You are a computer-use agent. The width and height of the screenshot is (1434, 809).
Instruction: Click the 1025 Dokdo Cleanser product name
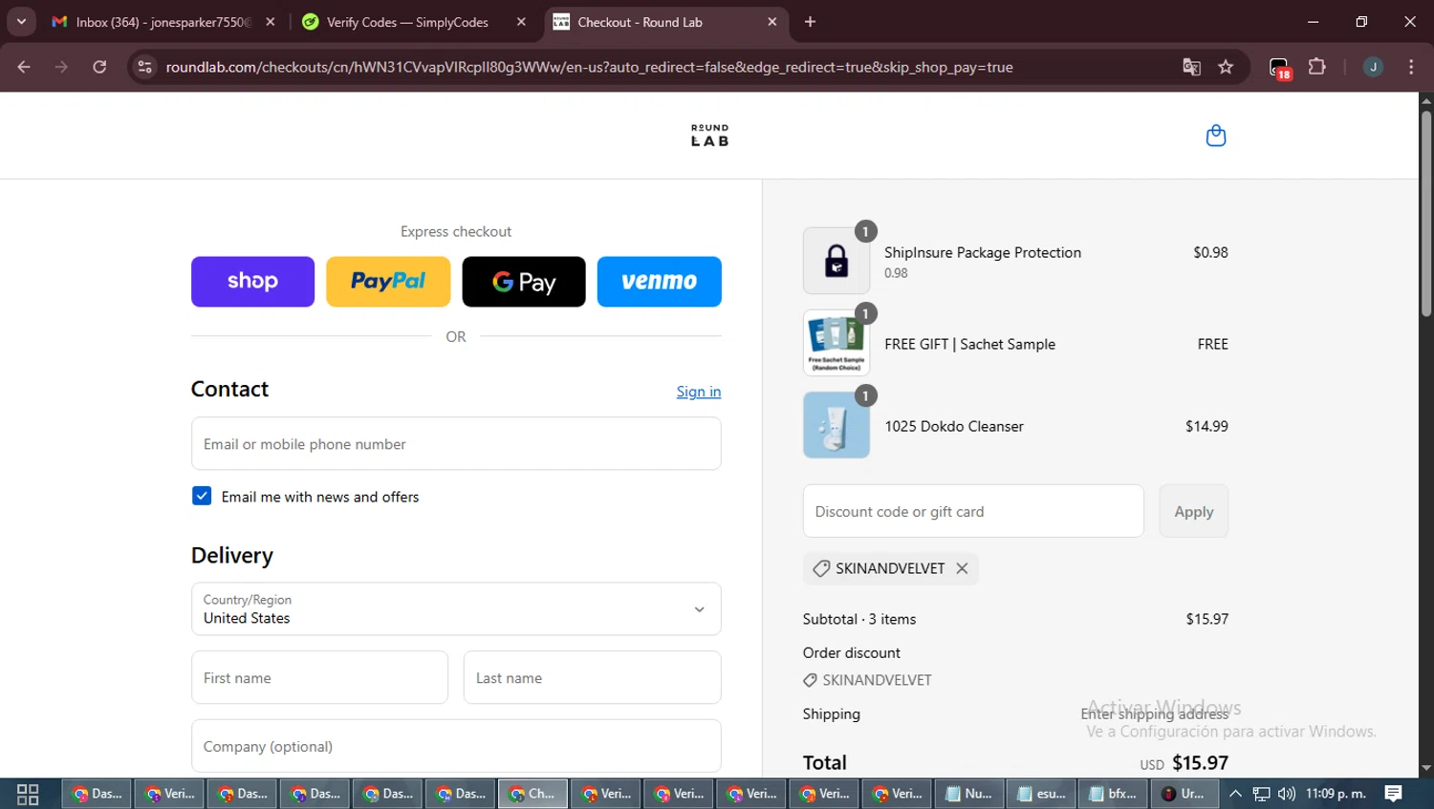tap(954, 426)
